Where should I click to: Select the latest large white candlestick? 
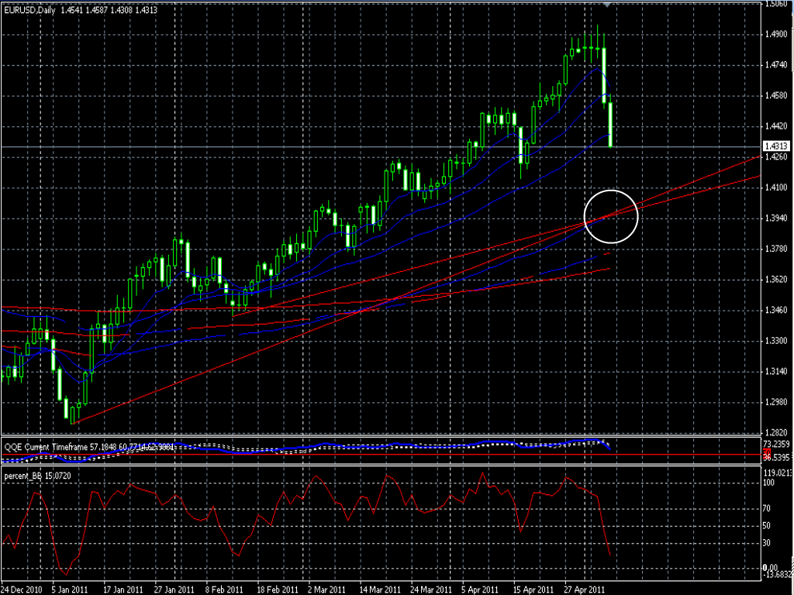[611, 124]
